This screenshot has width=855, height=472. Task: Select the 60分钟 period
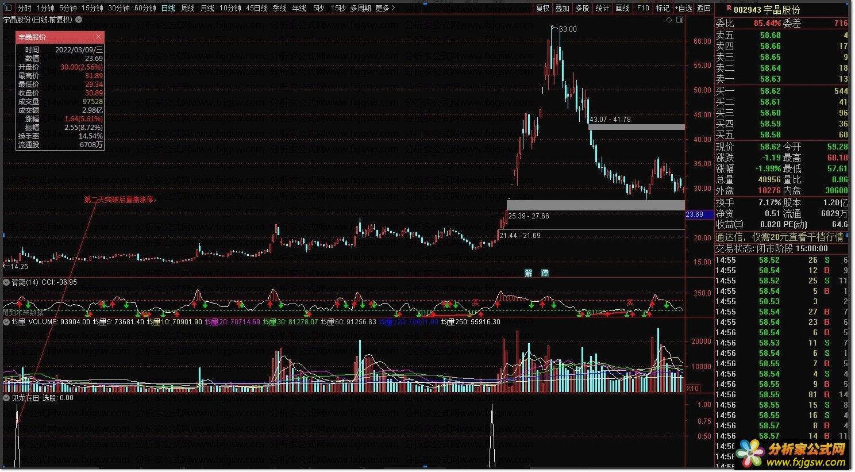tap(145, 8)
